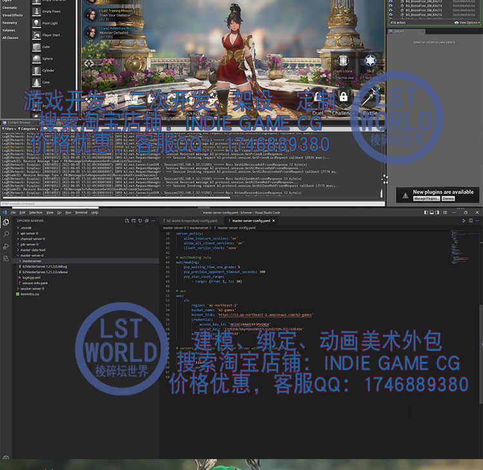
Task: Toggle primary sidebar layout icon in title bar
Action: 426,212
